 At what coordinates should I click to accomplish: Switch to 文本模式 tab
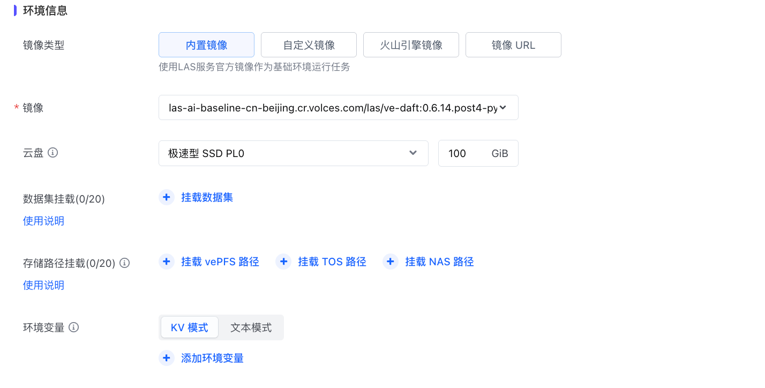tap(251, 327)
